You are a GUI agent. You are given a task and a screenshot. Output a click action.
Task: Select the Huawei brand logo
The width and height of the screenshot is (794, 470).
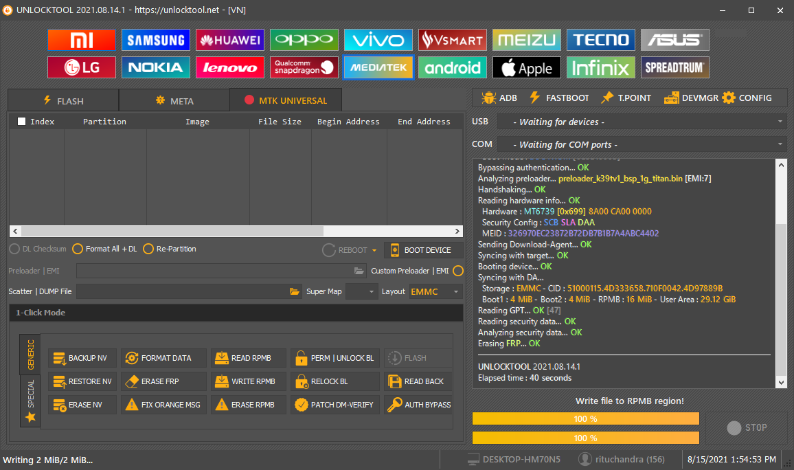(230, 40)
